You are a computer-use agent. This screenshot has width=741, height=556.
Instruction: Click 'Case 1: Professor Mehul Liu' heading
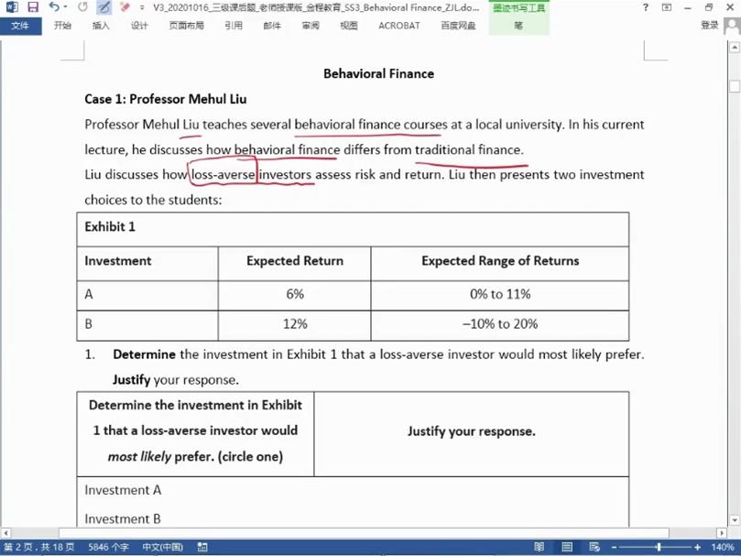tap(166, 99)
